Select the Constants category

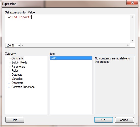(18, 58)
